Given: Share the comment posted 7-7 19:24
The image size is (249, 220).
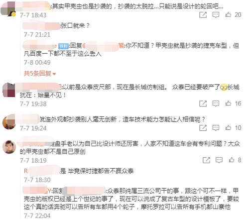Looking at the screenshot, I should pyautogui.click(x=203, y=128).
